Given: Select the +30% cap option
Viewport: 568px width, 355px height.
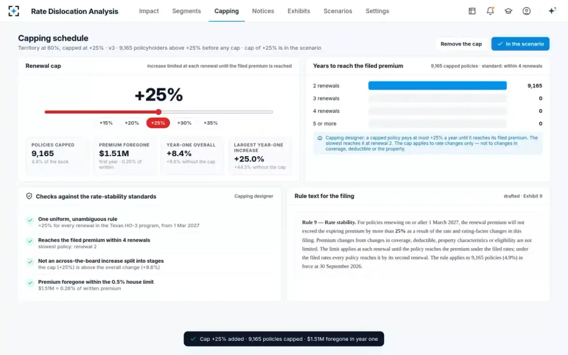Looking at the screenshot, I should 184,123.
